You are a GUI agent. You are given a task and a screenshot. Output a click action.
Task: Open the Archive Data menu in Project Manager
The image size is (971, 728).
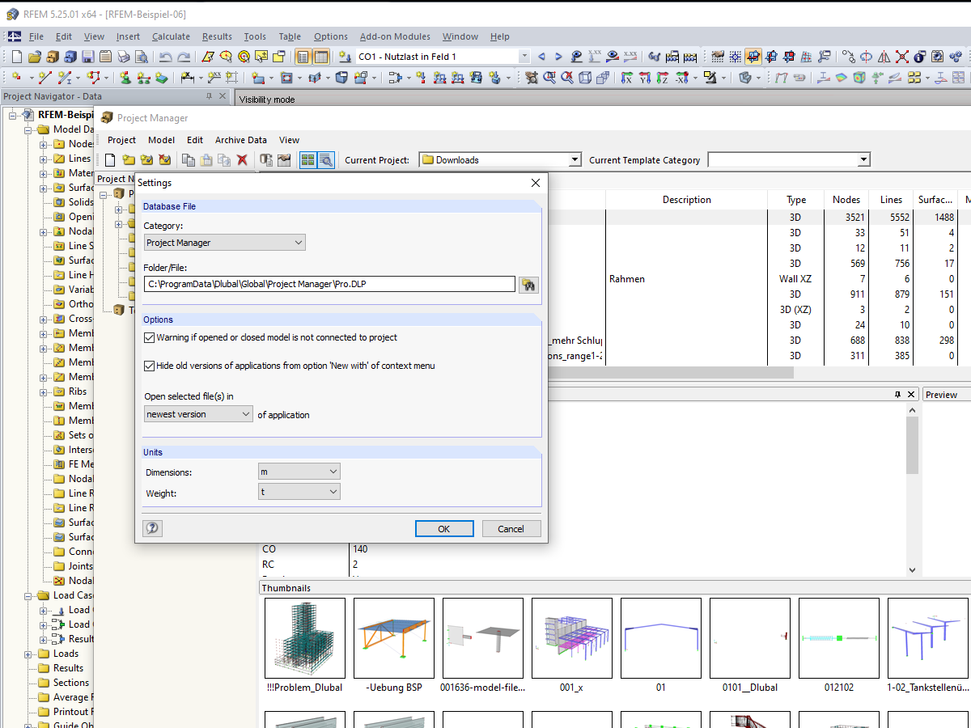[x=241, y=140]
